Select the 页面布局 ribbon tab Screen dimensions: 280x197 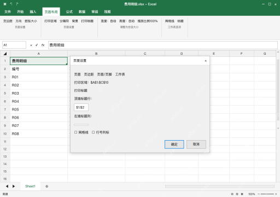[x=51, y=12]
